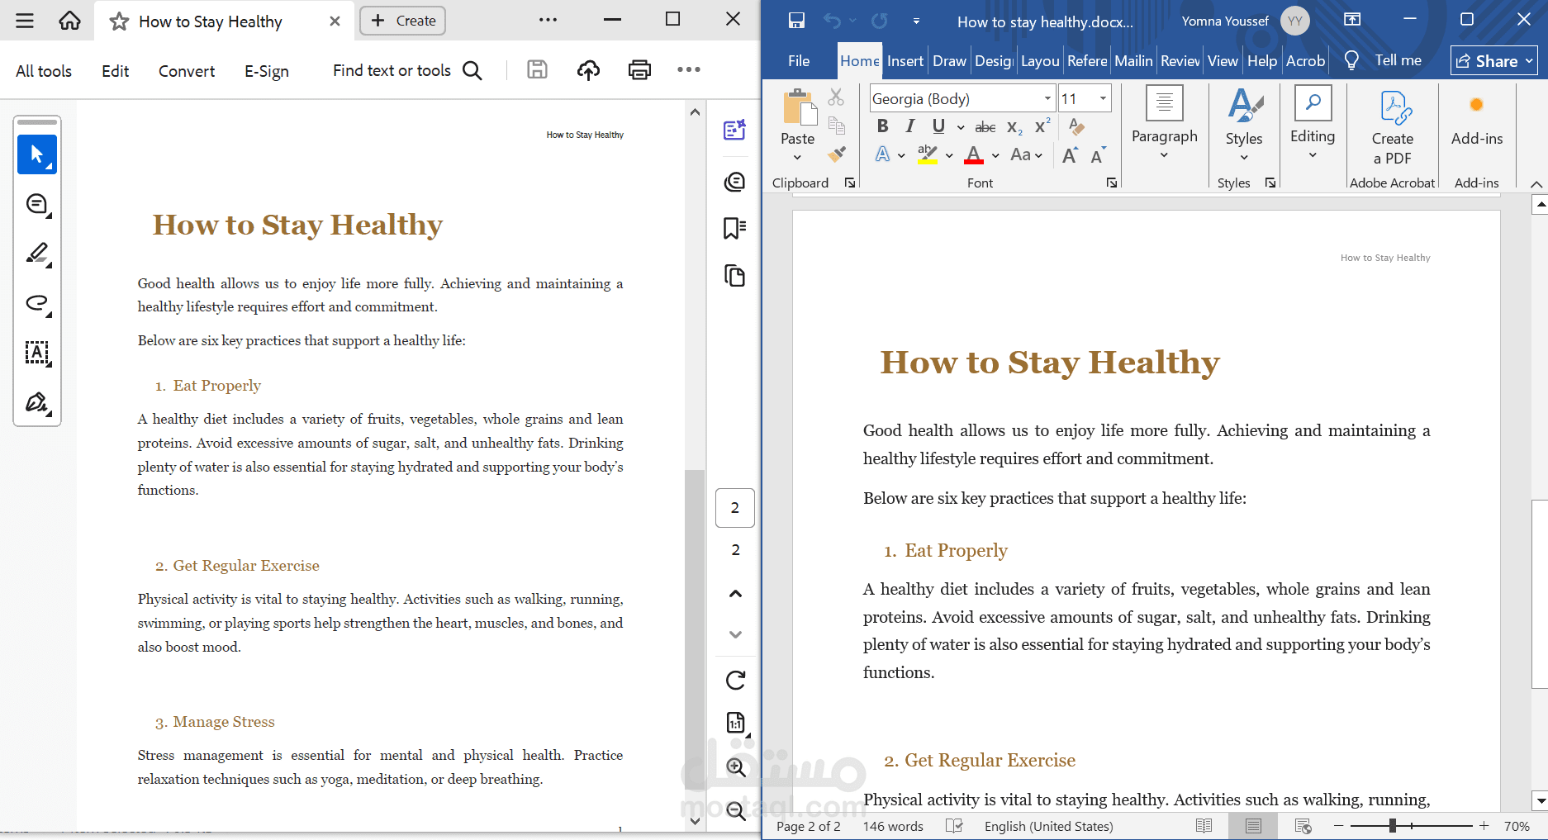The width and height of the screenshot is (1548, 840).
Task: Click the red font color button
Action: pyautogui.click(x=974, y=154)
